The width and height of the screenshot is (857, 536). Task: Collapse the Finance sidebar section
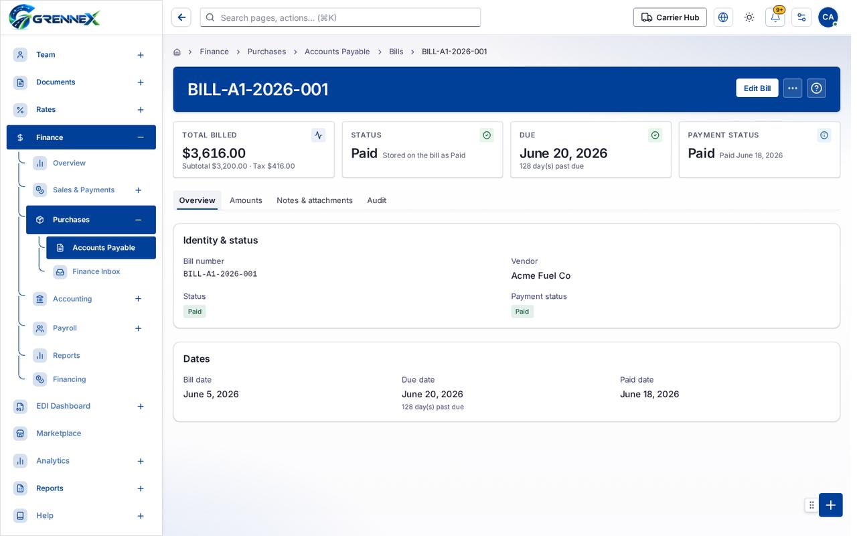141,137
